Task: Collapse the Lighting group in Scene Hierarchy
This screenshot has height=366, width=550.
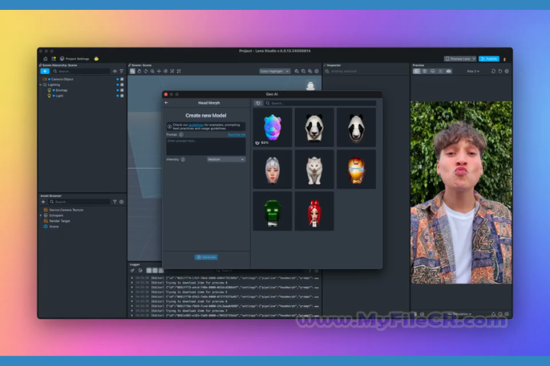Action: pos(40,85)
